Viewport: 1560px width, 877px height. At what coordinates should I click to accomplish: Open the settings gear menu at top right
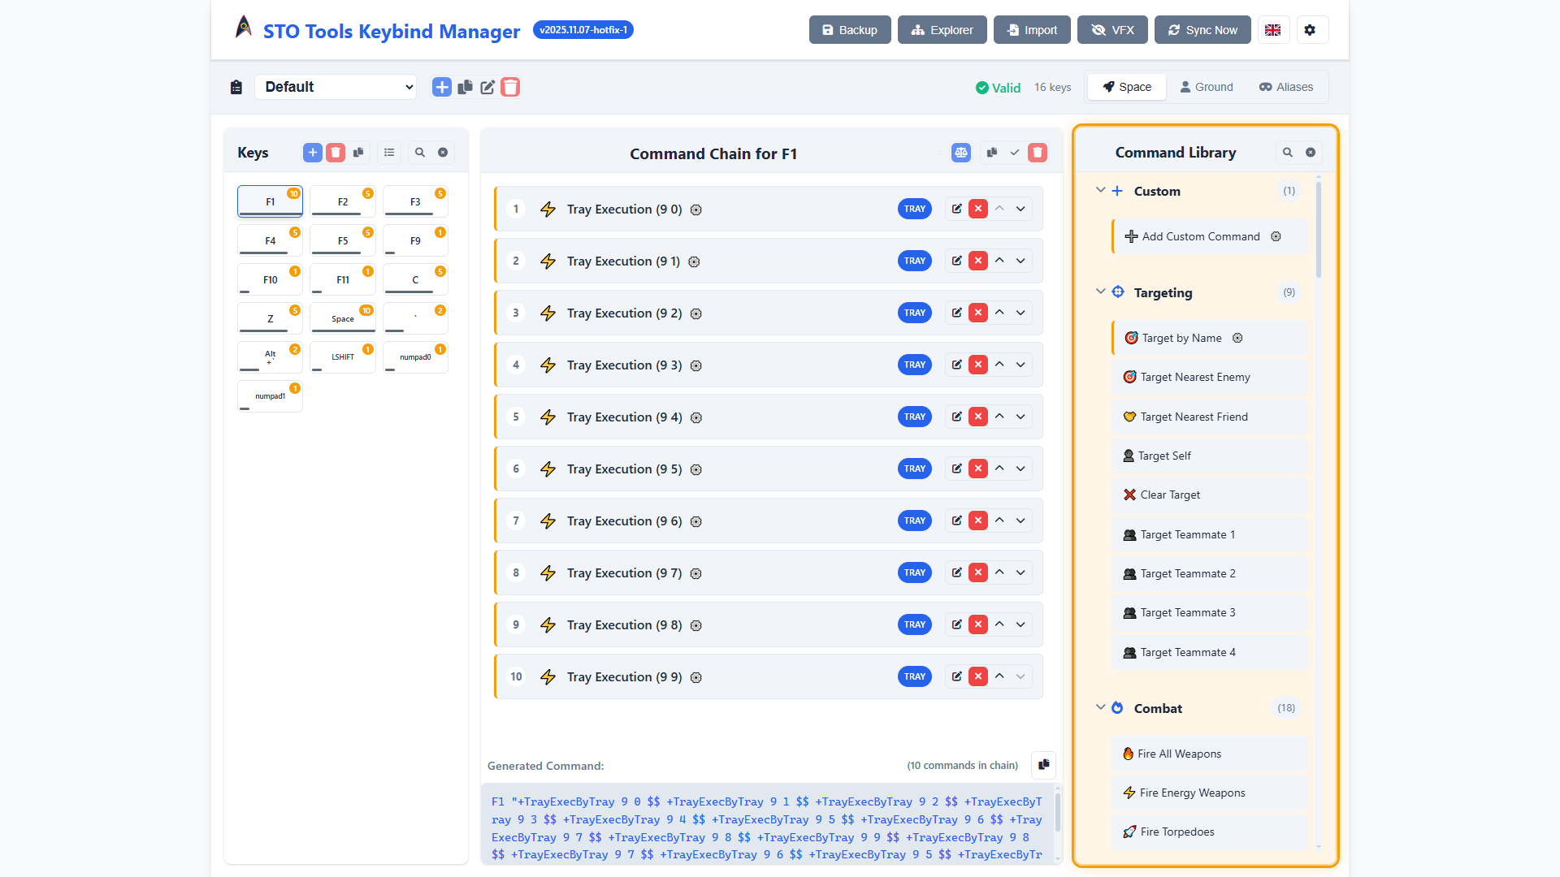coord(1312,29)
